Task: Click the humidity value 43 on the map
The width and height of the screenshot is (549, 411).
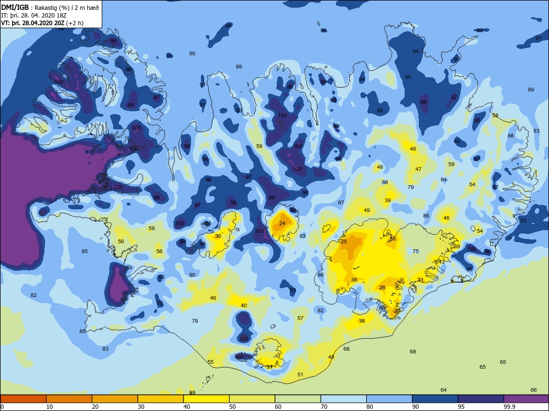Action: pyautogui.click(x=441, y=262)
